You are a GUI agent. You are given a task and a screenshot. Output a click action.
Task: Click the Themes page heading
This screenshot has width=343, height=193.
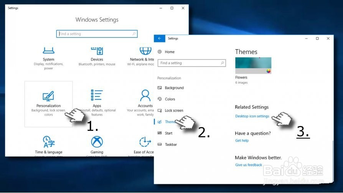[246, 52]
